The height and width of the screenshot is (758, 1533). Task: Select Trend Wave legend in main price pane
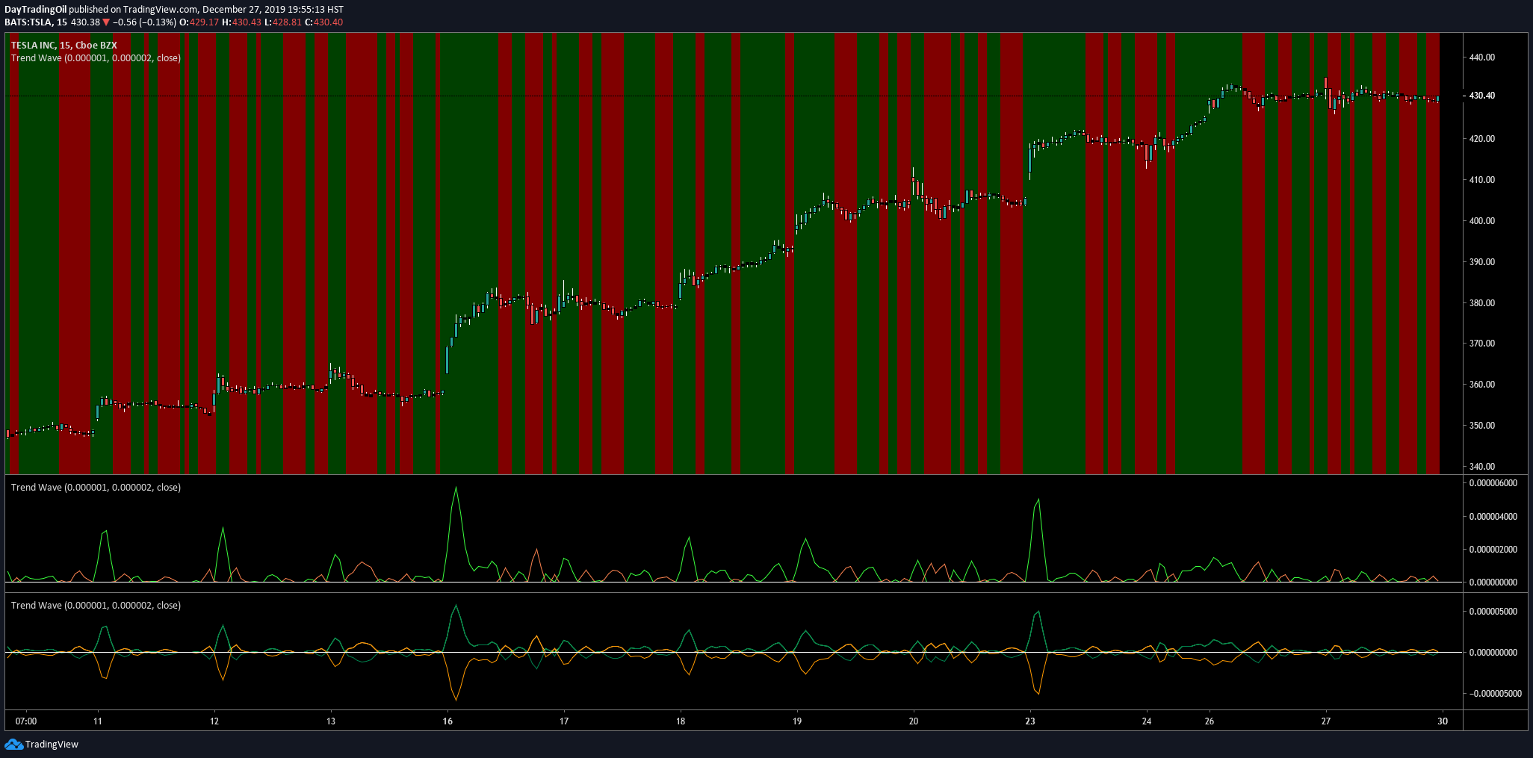pos(96,58)
